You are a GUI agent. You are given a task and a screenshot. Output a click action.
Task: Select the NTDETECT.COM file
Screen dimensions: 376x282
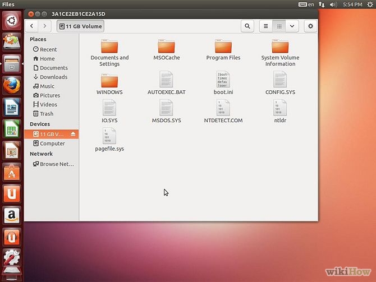coord(223,111)
